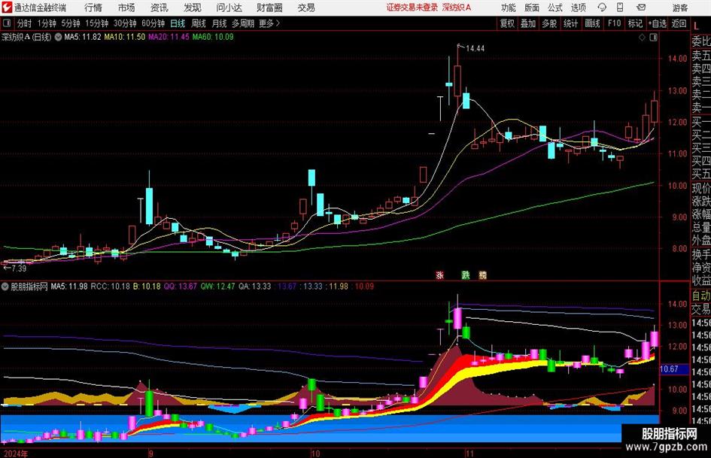The width and height of the screenshot is (711, 458).
Task: Click the MA10: 11.50 indicator value
Action: coord(125,37)
